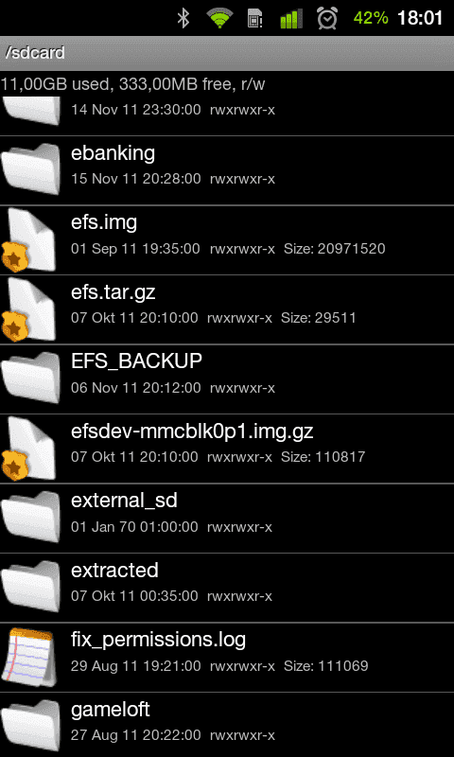Tap the storage usage info line
This screenshot has width=454, height=757.
tap(132, 84)
